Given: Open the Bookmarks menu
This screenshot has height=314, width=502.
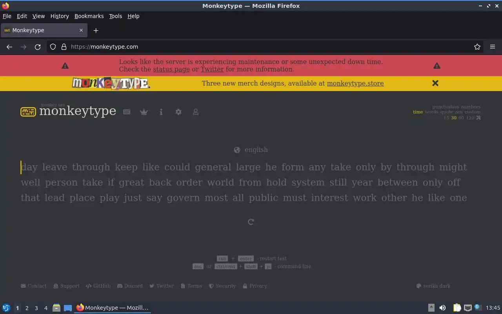Looking at the screenshot, I should tap(89, 16).
